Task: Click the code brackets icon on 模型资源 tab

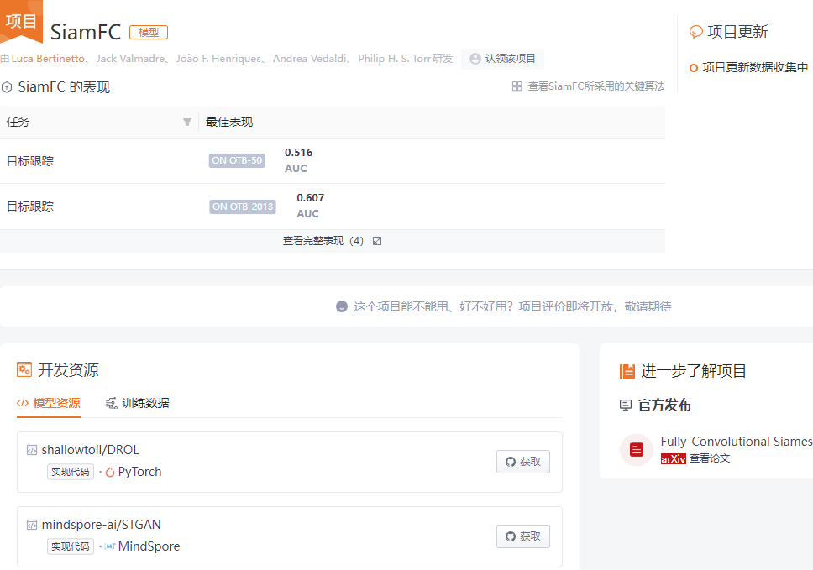Action: tap(23, 403)
